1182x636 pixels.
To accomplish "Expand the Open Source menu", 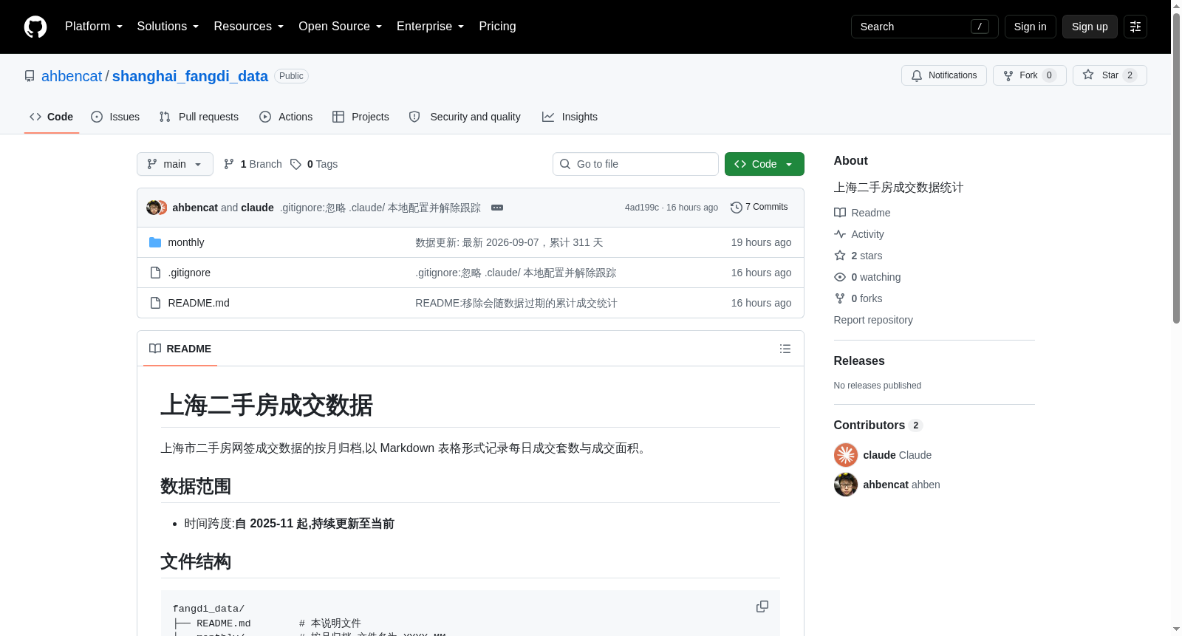I will (x=341, y=27).
